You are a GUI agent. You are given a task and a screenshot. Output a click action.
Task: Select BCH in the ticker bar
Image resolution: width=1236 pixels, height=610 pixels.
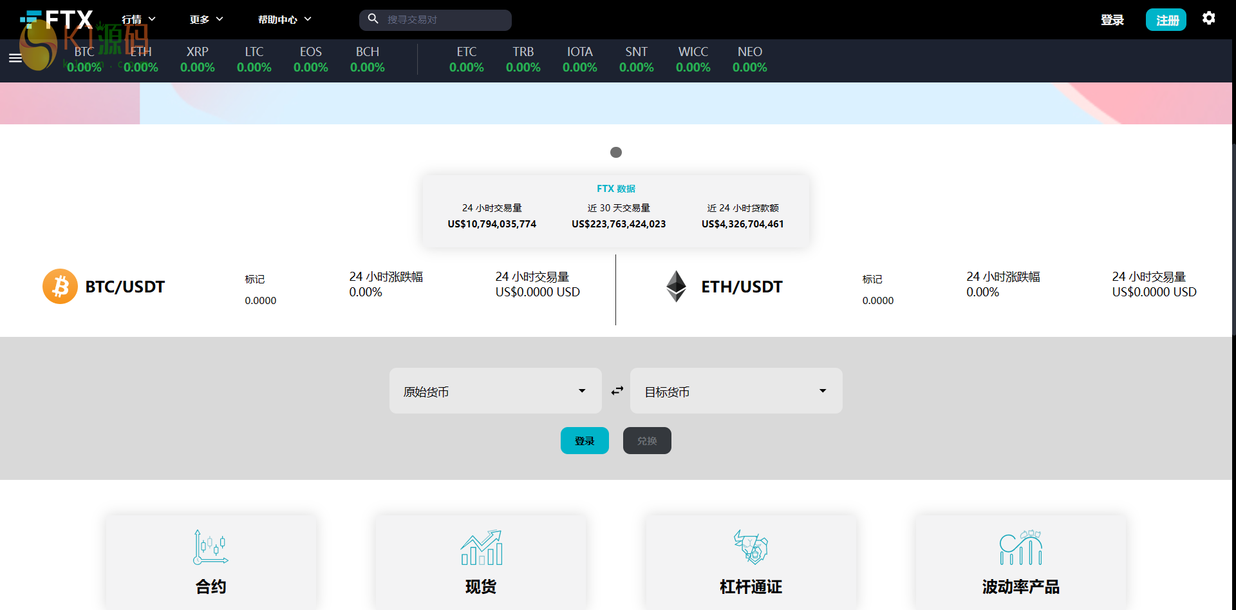point(368,59)
